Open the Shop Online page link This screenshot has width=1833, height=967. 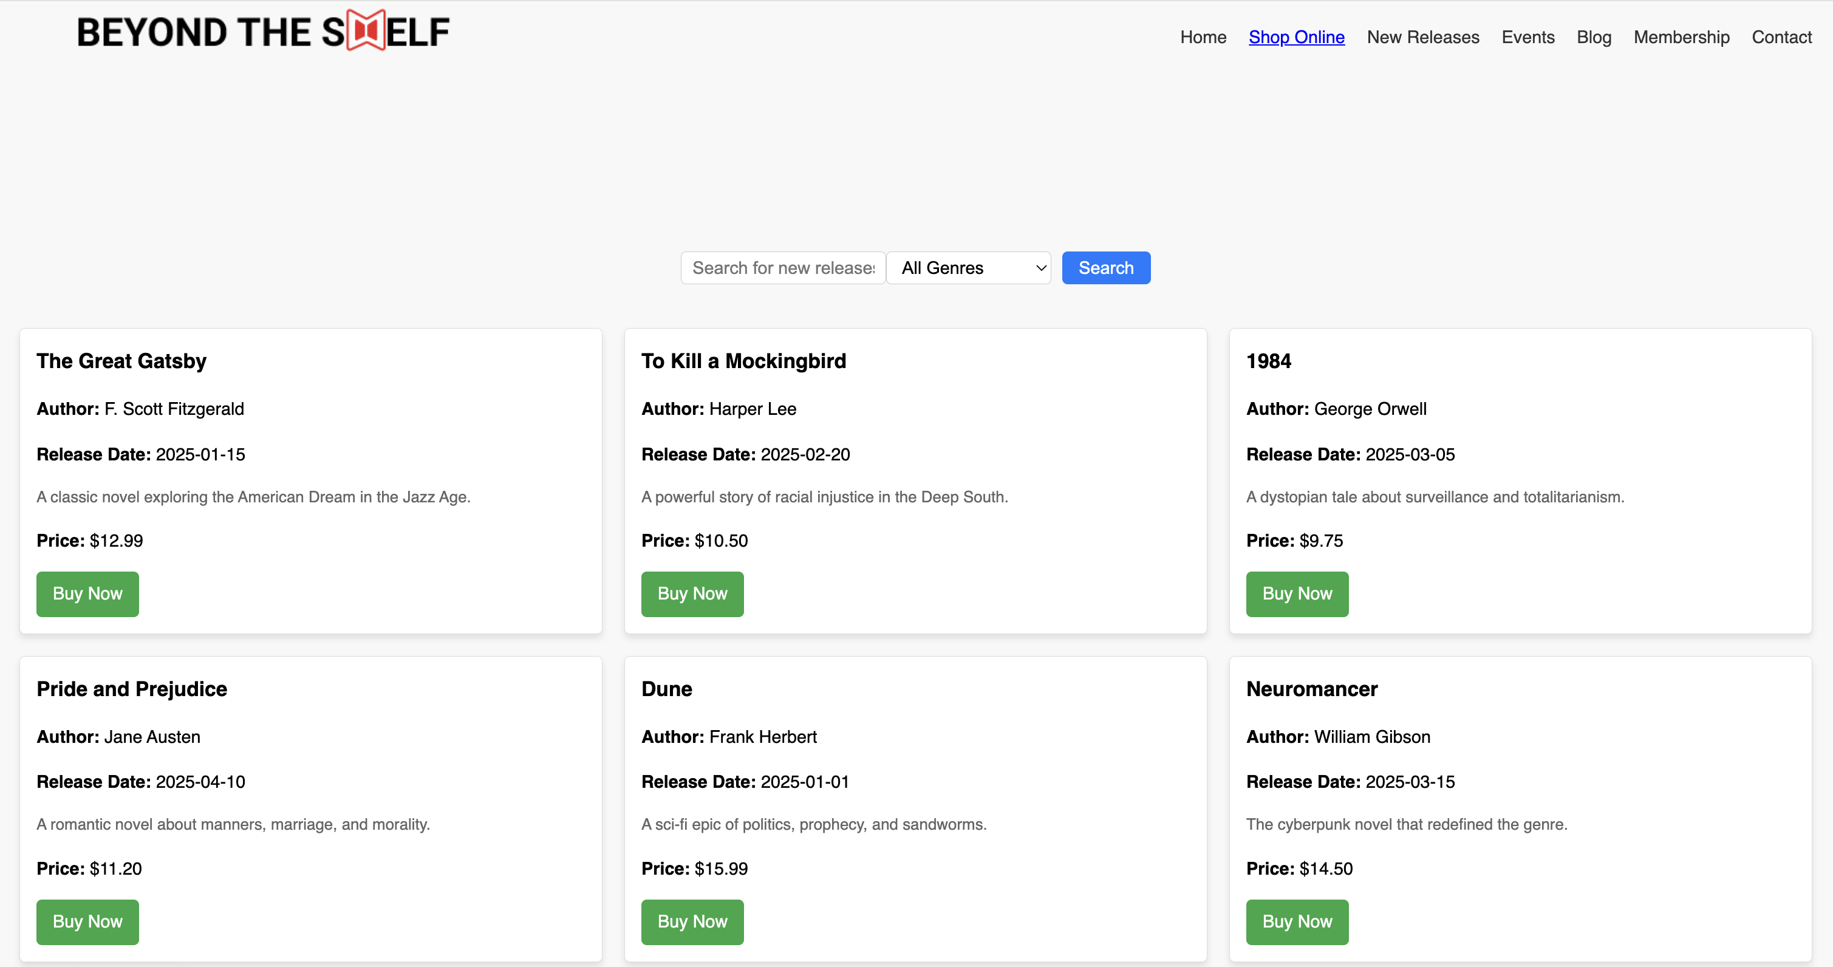pos(1295,37)
